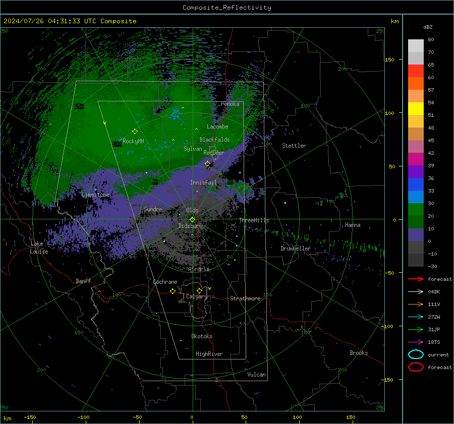Viewport: 454px width, 424px height.
Task: Click the yellow diamond marker below RedDeer
Action: (x=208, y=164)
